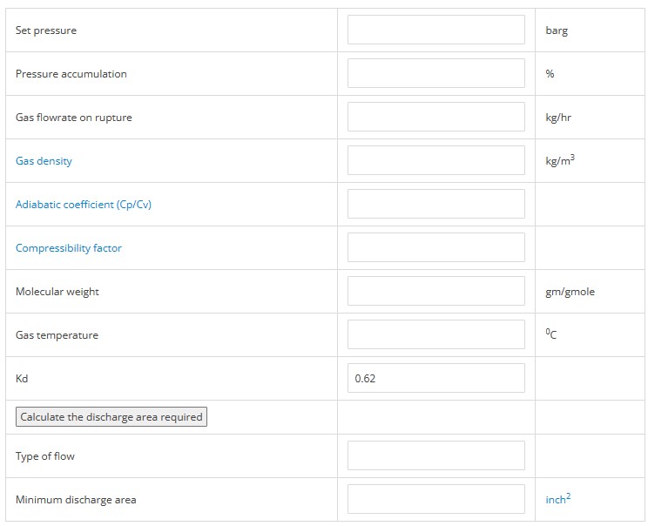Click the Set pressure label text
648x526 pixels.
tap(46, 30)
